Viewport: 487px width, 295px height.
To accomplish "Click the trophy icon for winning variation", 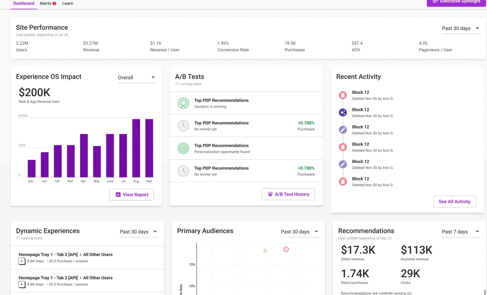I will click(x=183, y=103).
